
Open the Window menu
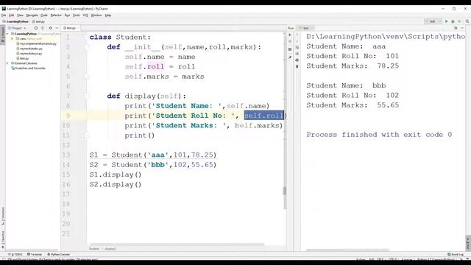coord(96,15)
